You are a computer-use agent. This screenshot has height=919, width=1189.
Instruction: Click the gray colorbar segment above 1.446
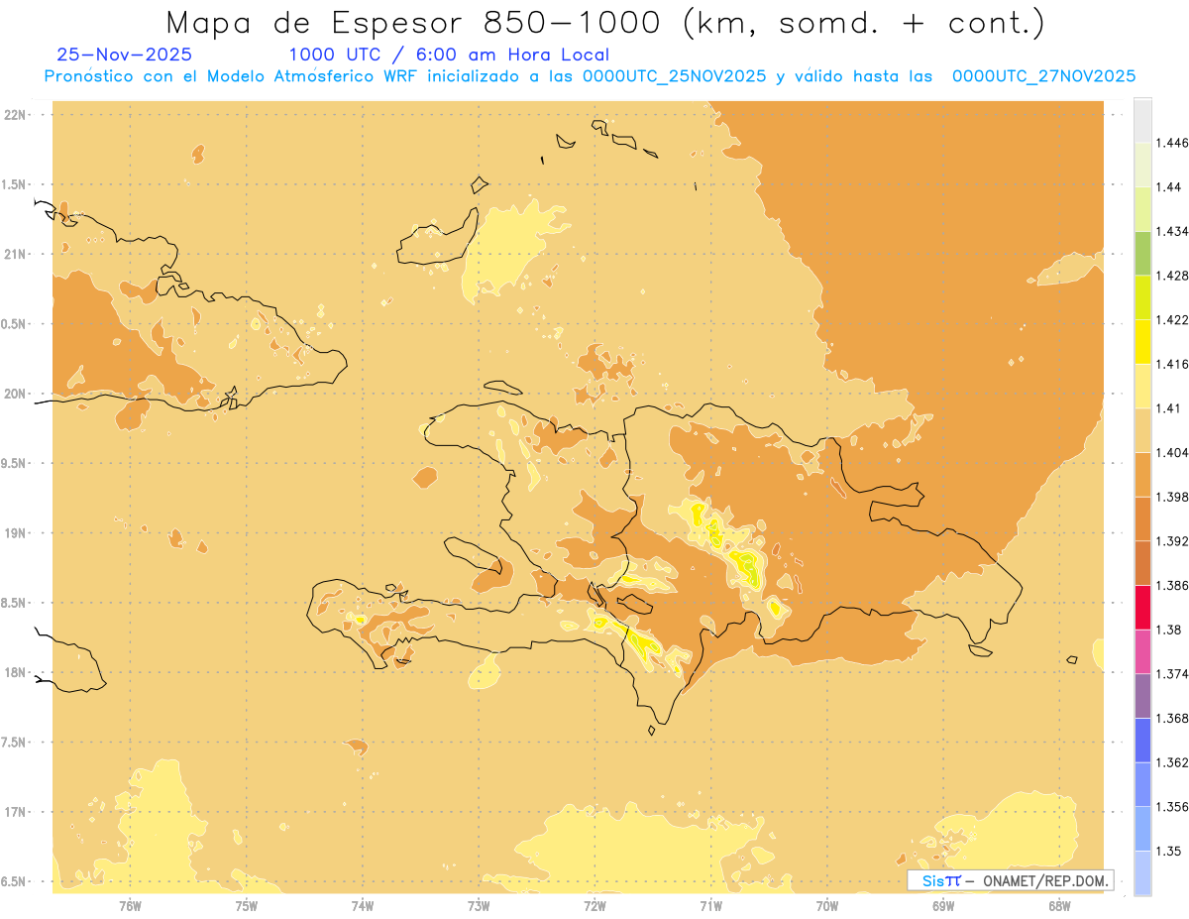[x=1142, y=120]
